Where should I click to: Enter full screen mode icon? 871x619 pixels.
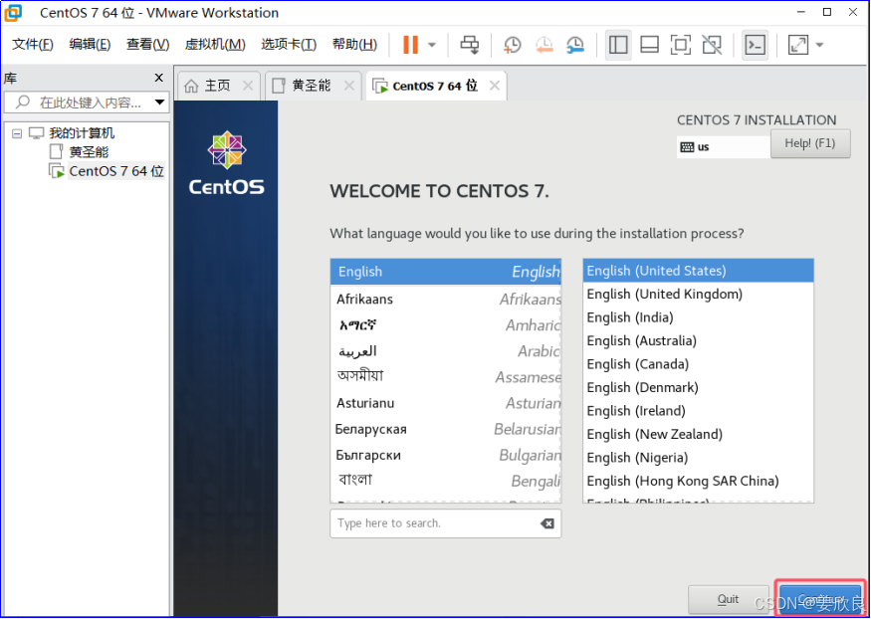681,45
